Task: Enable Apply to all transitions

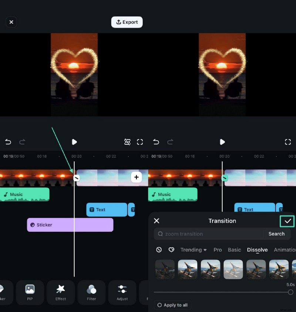Action: 172,305
